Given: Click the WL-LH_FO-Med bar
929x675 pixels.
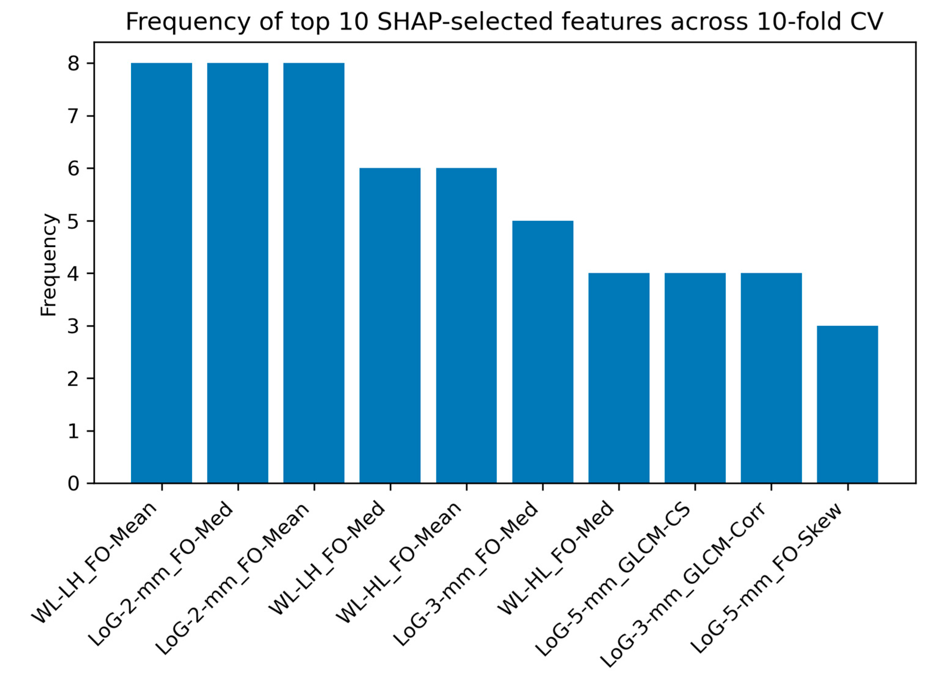Looking at the screenshot, I should [x=390, y=325].
